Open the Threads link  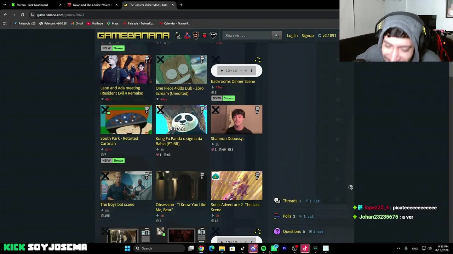[290, 201]
